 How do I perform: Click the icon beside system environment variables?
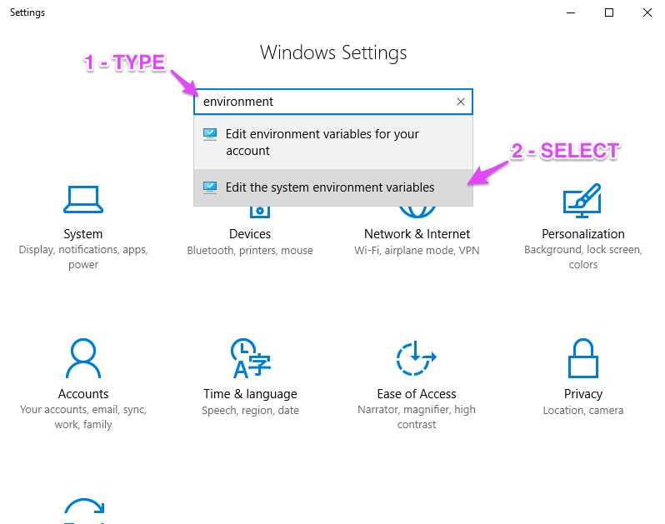[x=210, y=187]
